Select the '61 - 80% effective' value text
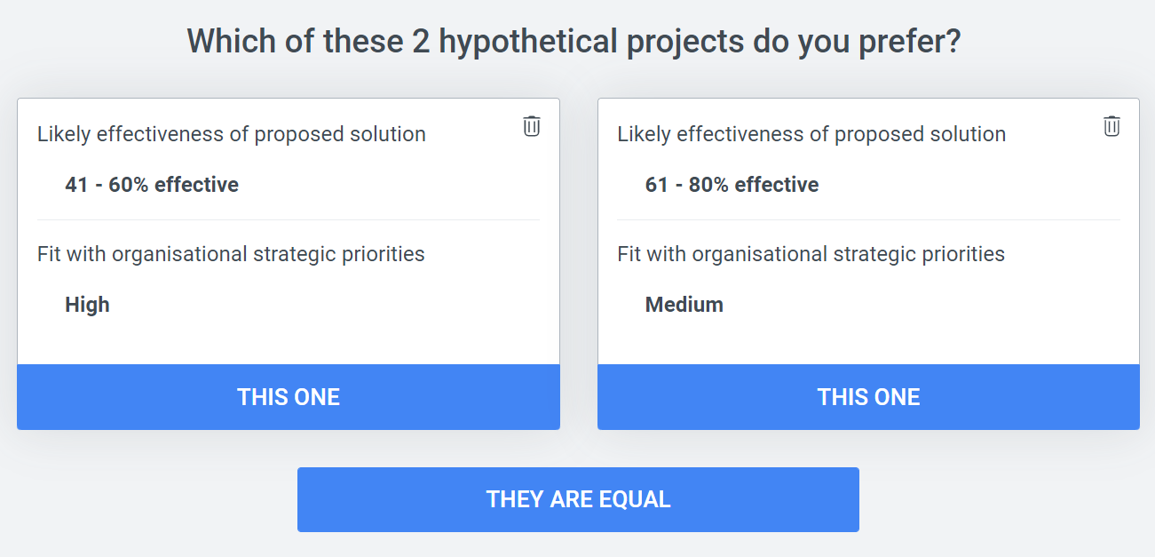 click(732, 185)
